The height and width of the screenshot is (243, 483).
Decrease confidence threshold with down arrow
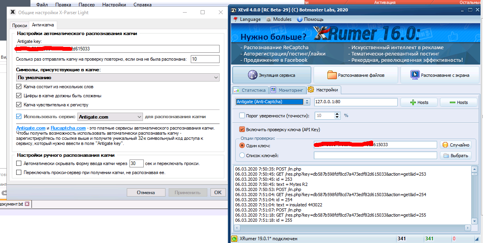coord(337,118)
